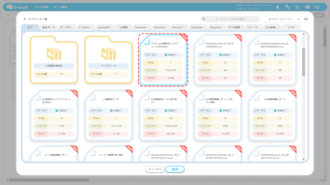Click the bottom horizontal scrollbar thumb
The width and height of the screenshot is (330, 185).
tap(49, 180)
